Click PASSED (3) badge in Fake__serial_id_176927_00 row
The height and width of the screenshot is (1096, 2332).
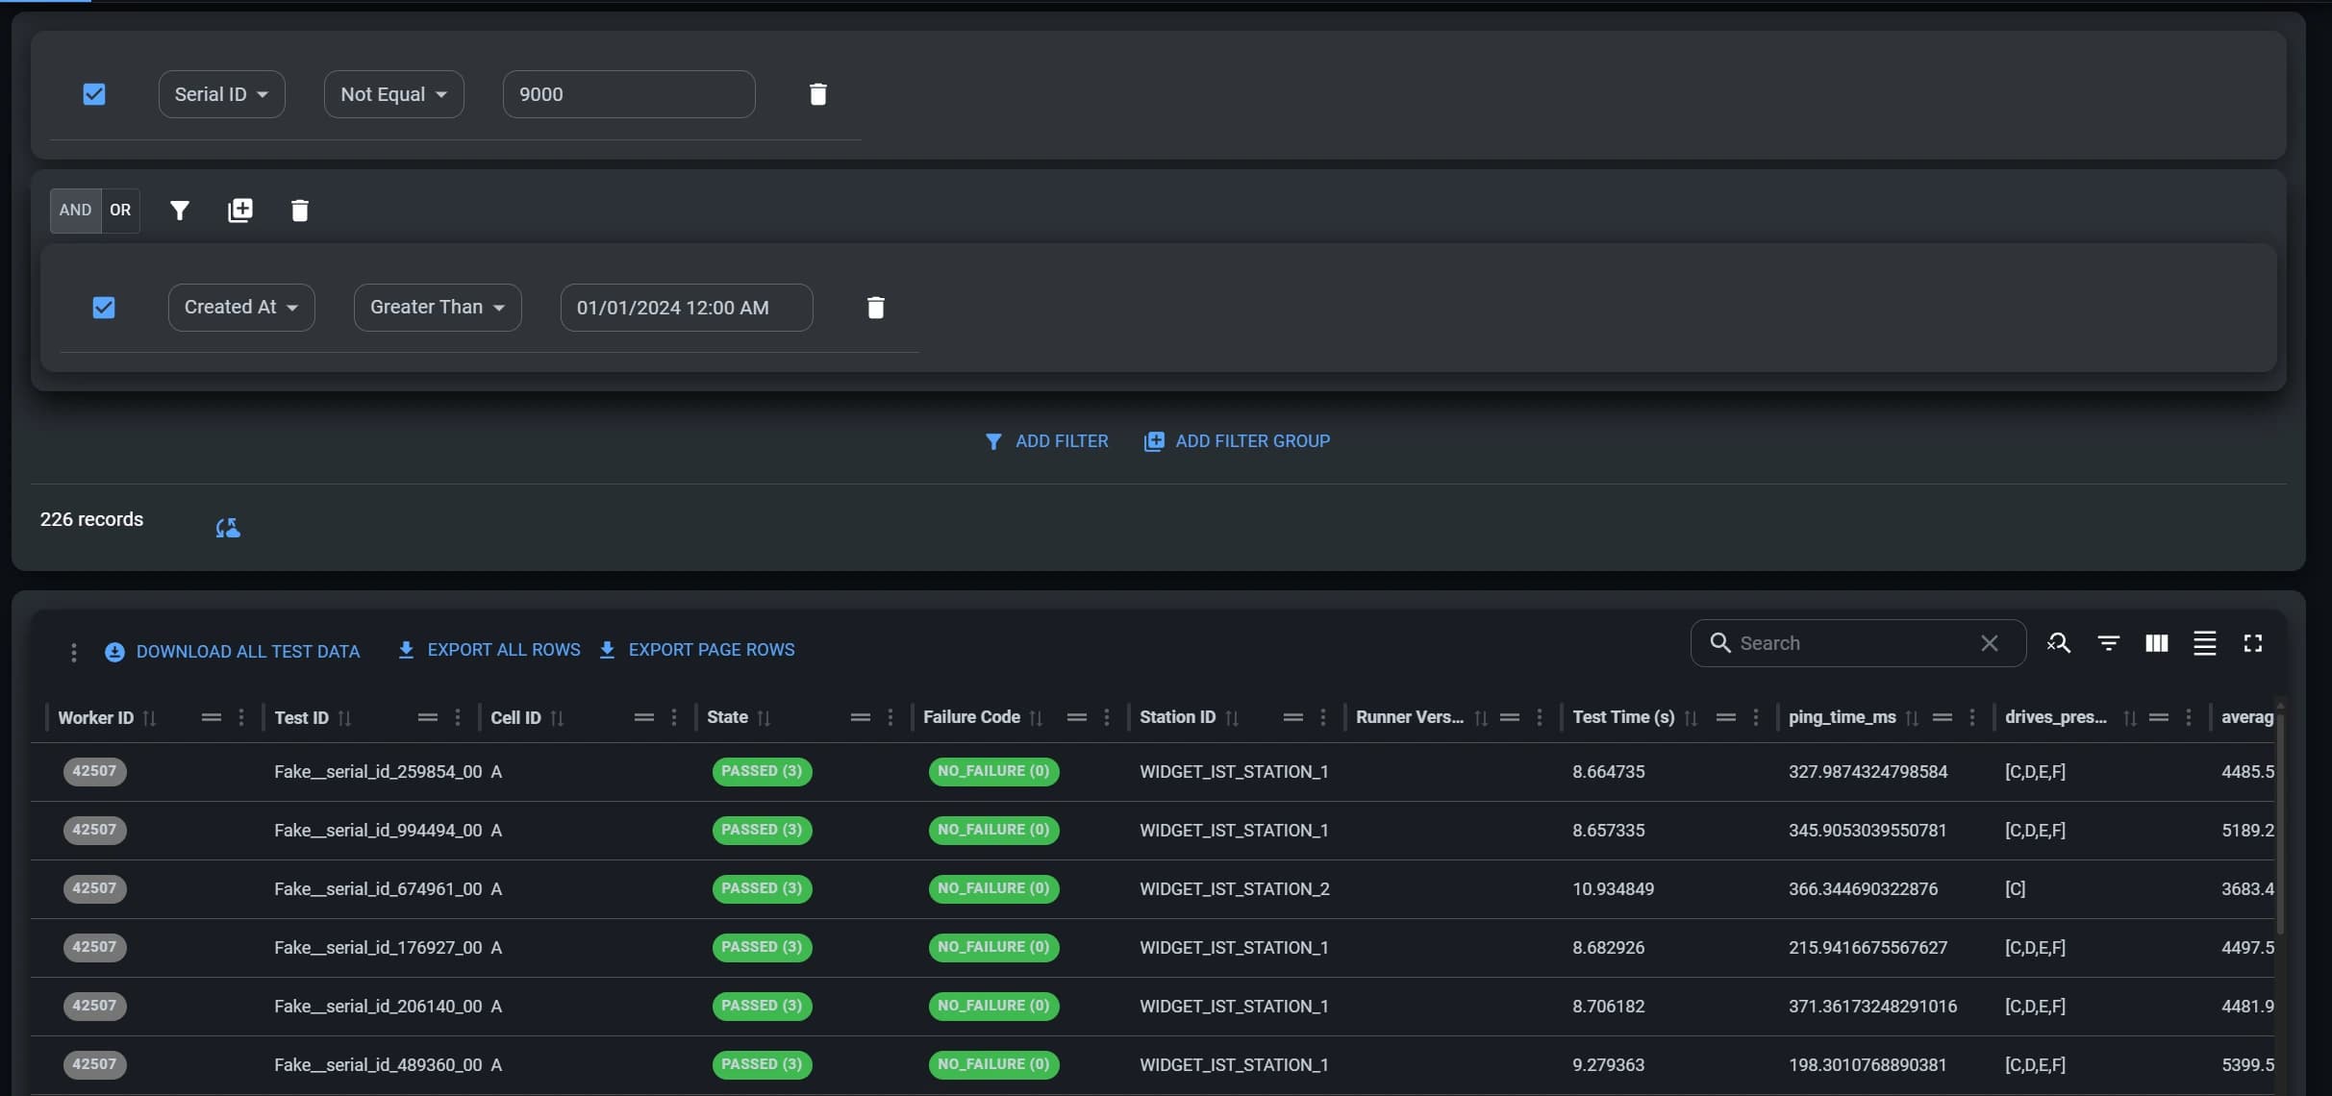click(x=762, y=948)
